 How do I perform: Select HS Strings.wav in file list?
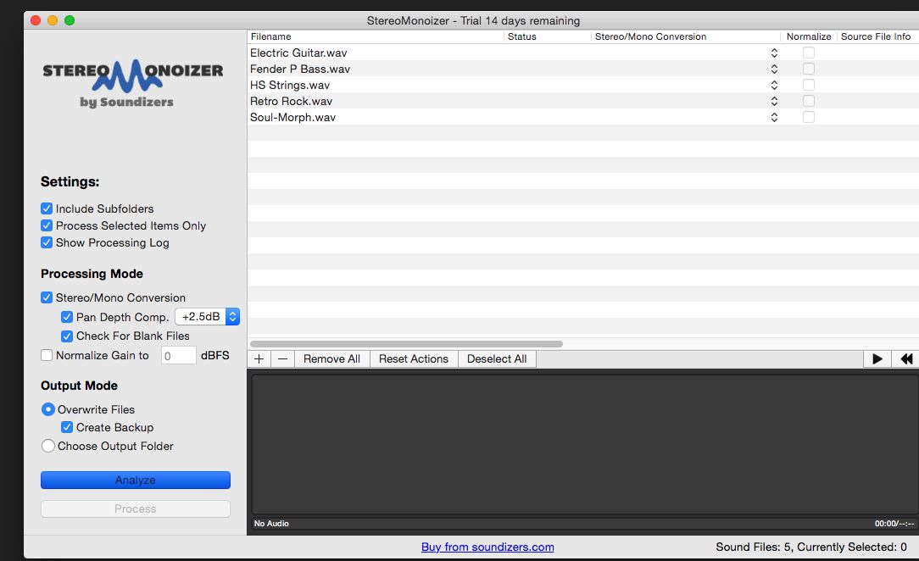click(x=290, y=85)
